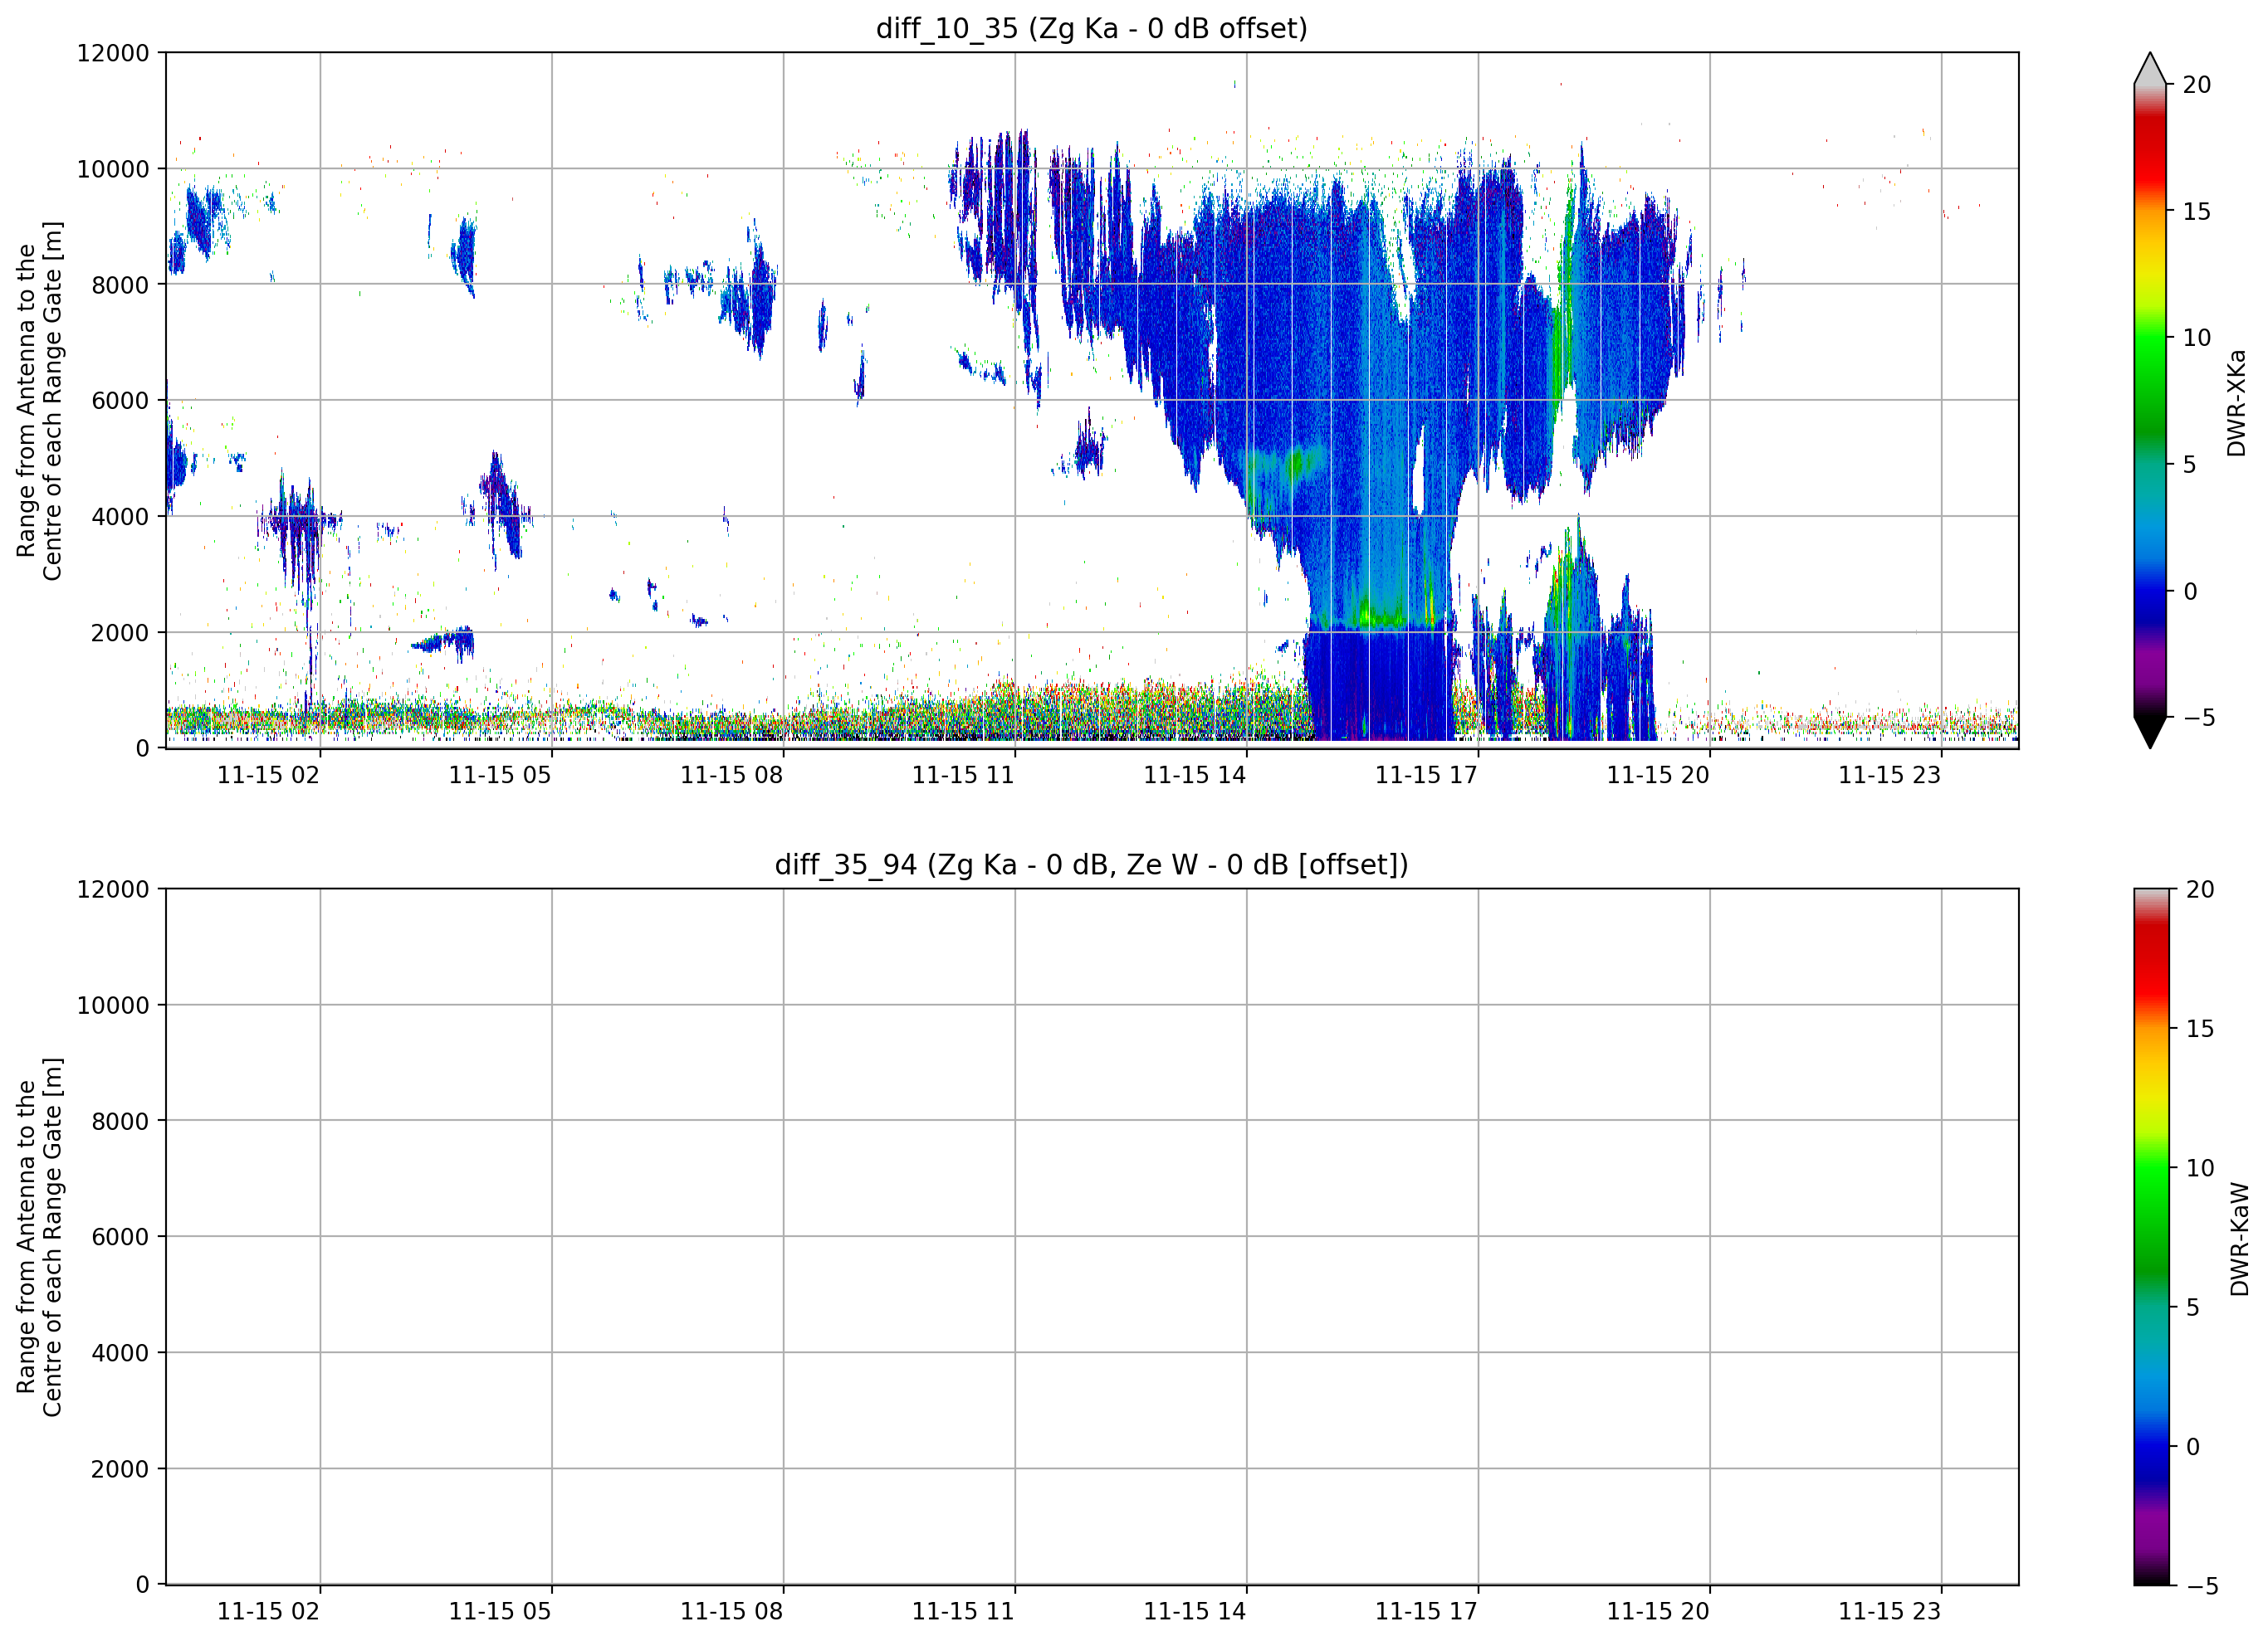Image resolution: width=2268 pixels, height=1641 pixels.
Task: Select the range y-axis label of diff_35_94 plot
Action: click(40, 1237)
